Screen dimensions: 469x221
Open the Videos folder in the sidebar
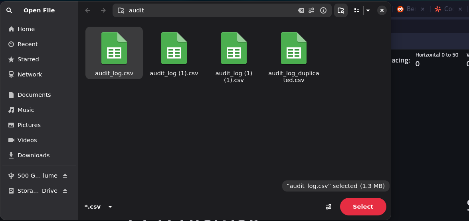pos(39,140)
